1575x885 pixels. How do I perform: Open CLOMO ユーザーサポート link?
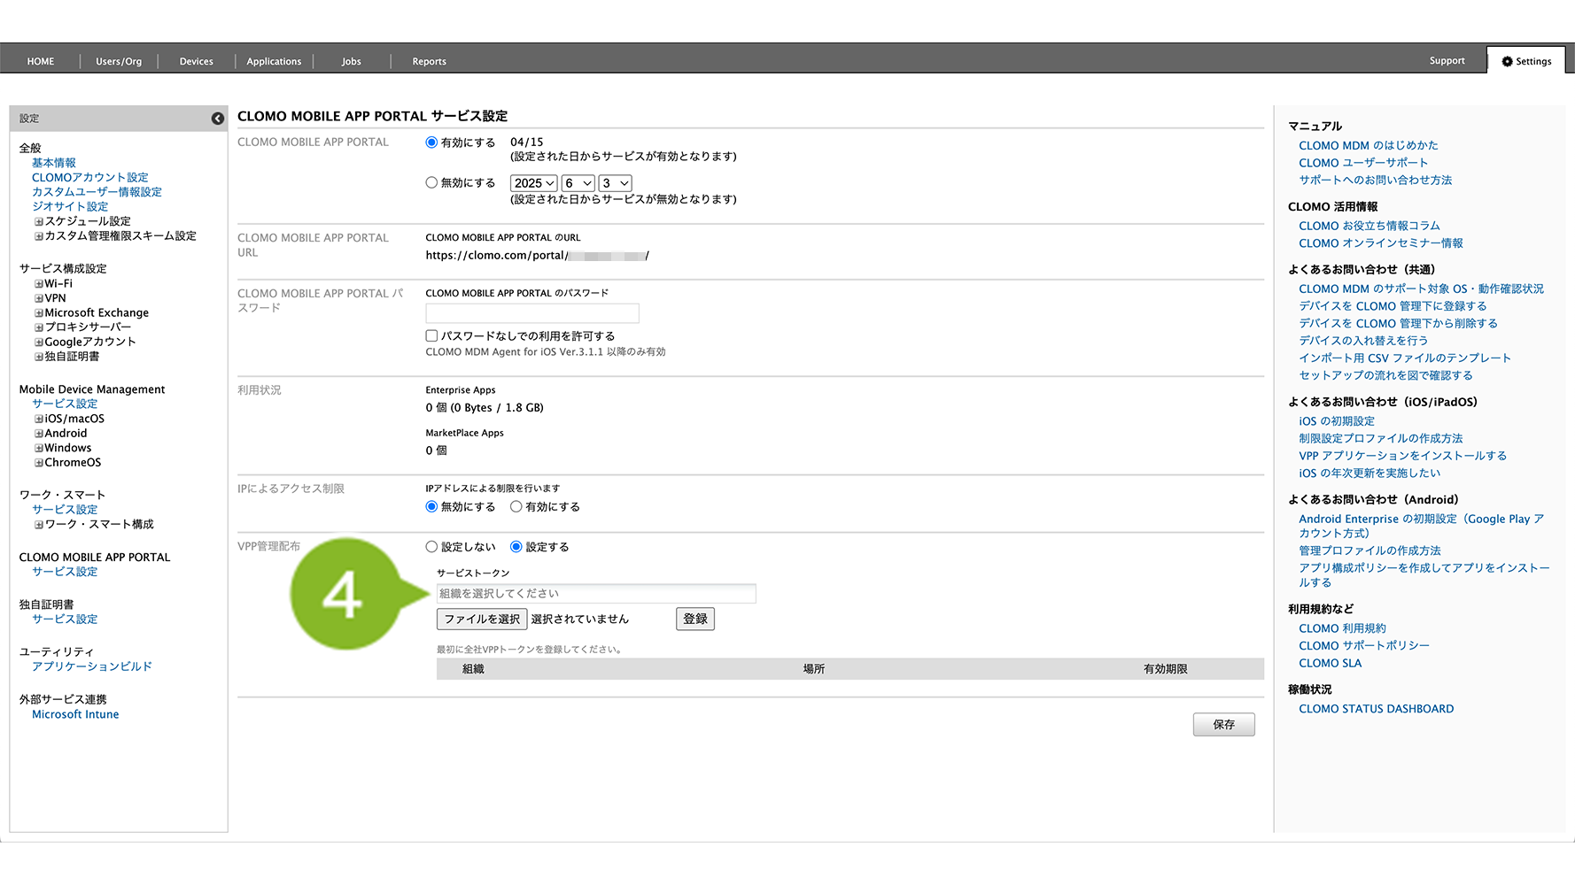(x=1363, y=163)
